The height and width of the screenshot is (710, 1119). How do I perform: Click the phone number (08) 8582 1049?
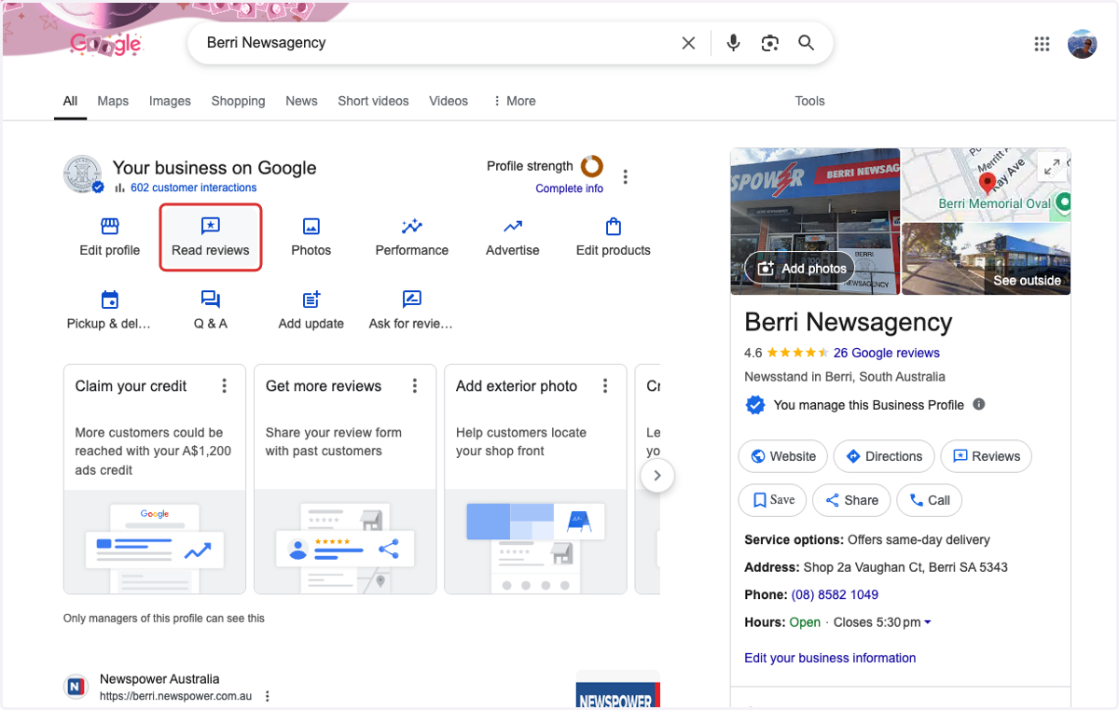[x=835, y=595]
